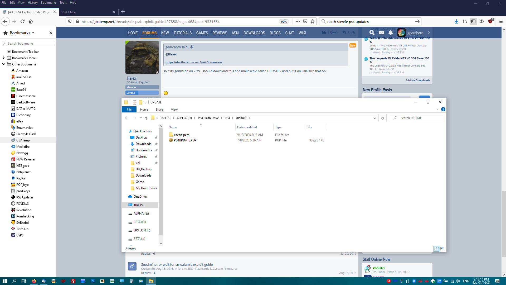The image size is (506, 285).
Task: Open Firefox downloads arrow in toolbar
Action: (456, 22)
